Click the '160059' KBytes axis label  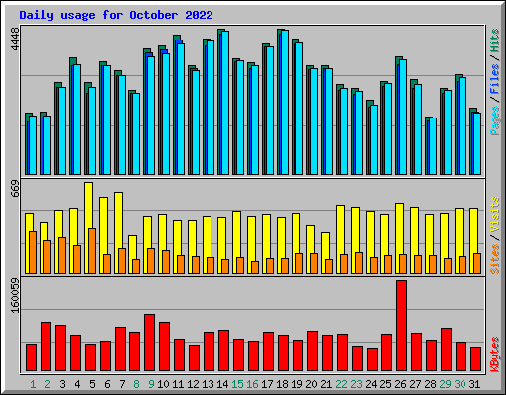point(16,295)
